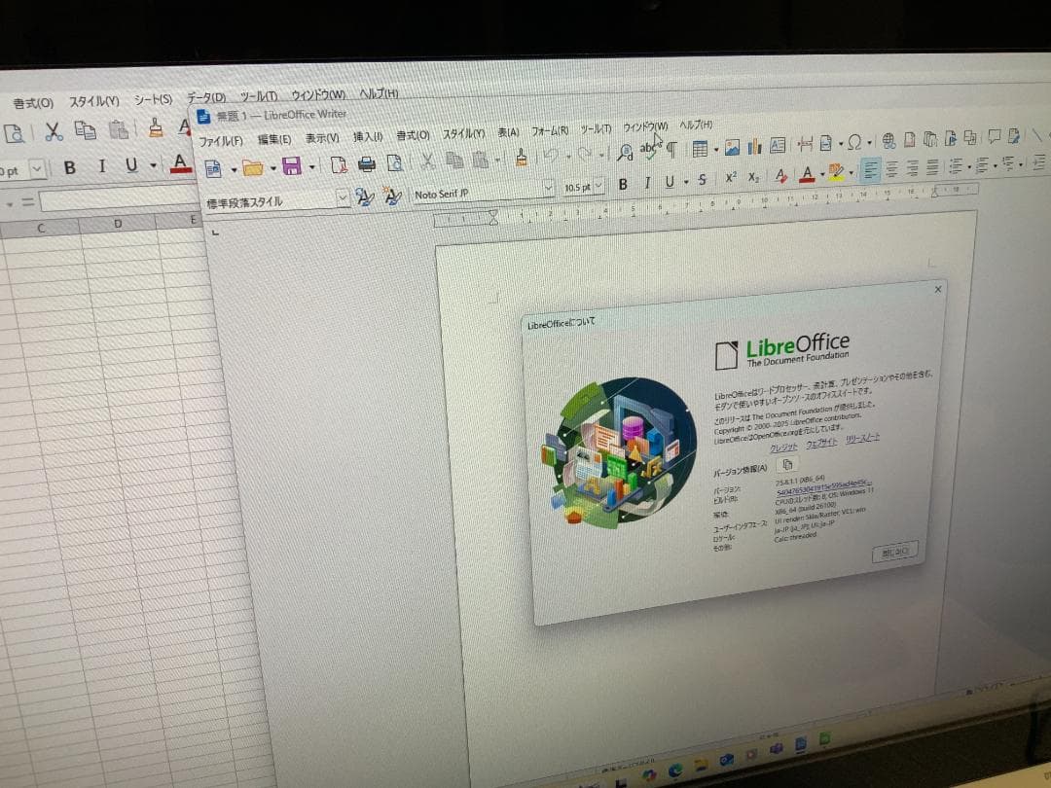Click the Insert Table icon in Writer
The width and height of the screenshot is (1051, 788).
click(699, 149)
